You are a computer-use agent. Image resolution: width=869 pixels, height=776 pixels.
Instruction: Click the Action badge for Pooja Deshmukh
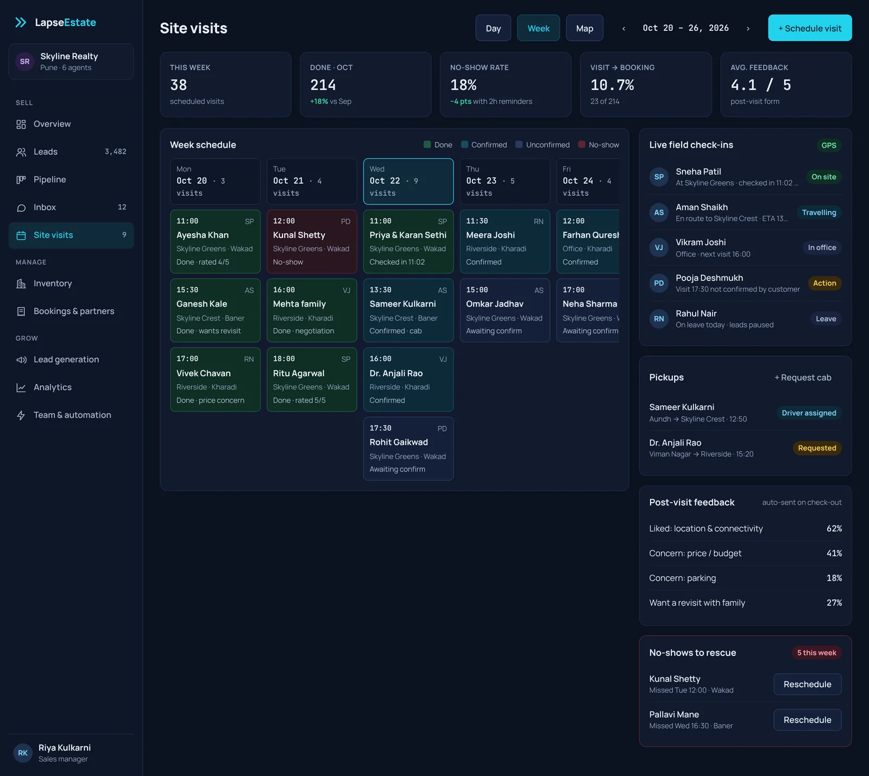pos(824,283)
